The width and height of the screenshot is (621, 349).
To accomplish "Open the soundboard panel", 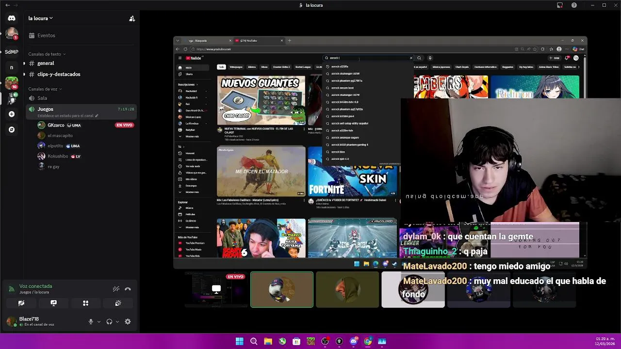I will coord(118,303).
